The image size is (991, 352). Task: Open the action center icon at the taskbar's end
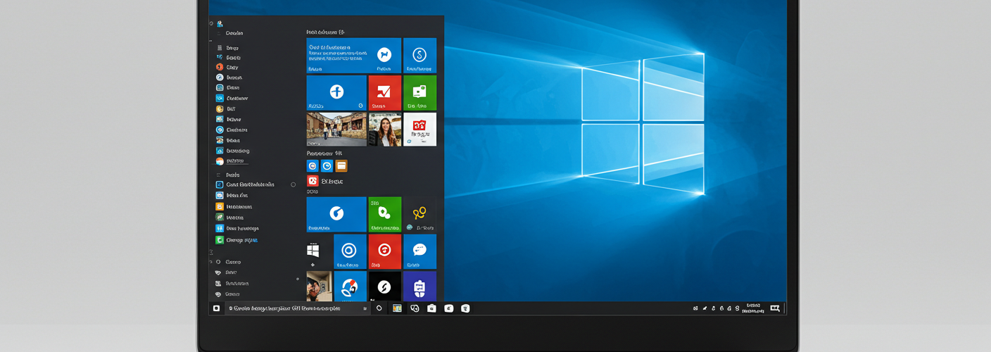point(775,308)
